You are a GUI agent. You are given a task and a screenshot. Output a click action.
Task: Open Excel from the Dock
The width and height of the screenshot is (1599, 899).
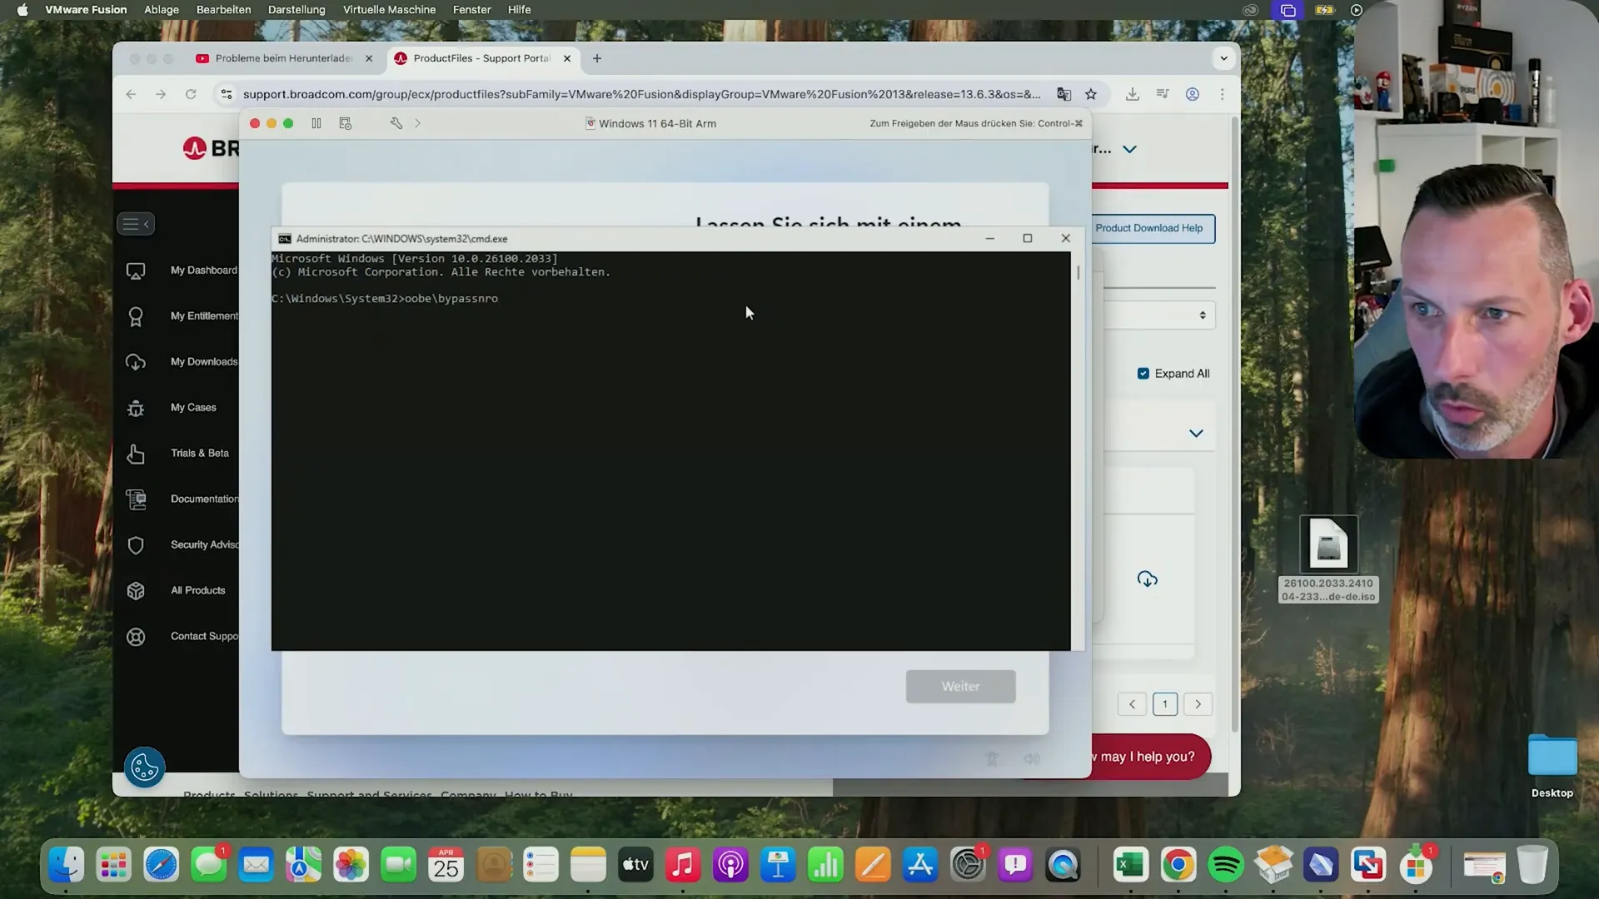(1131, 865)
